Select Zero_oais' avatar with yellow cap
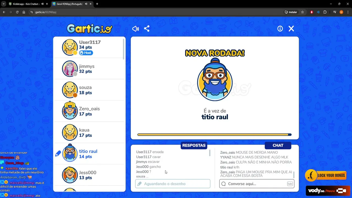The width and height of the screenshot is (352, 198). click(x=70, y=111)
